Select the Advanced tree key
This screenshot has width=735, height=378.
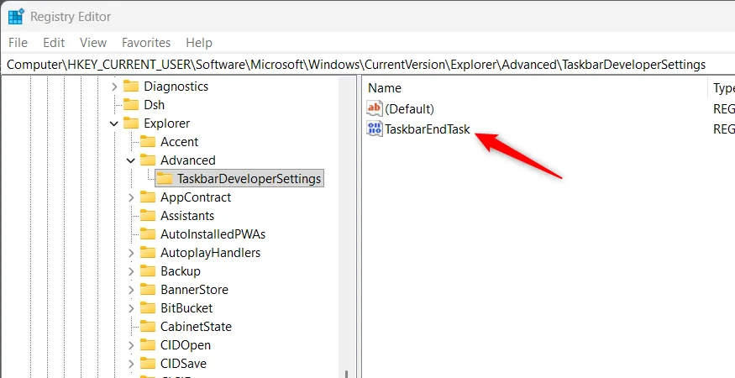(188, 160)
